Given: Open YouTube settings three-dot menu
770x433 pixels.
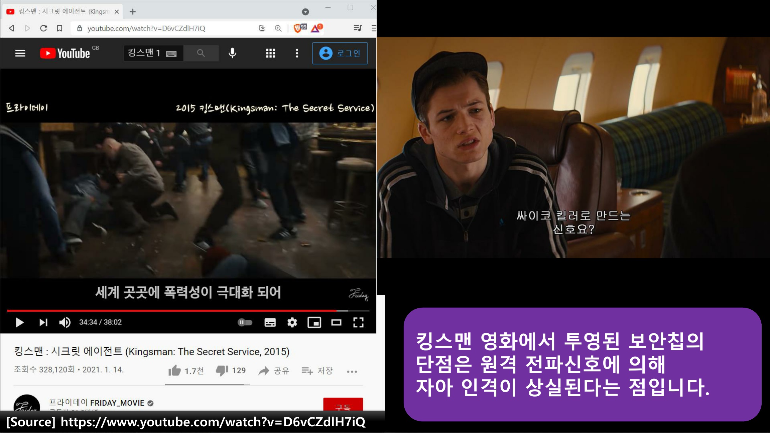Looking at the screenshot, I should pyautogui.click(x=297, y=53).
